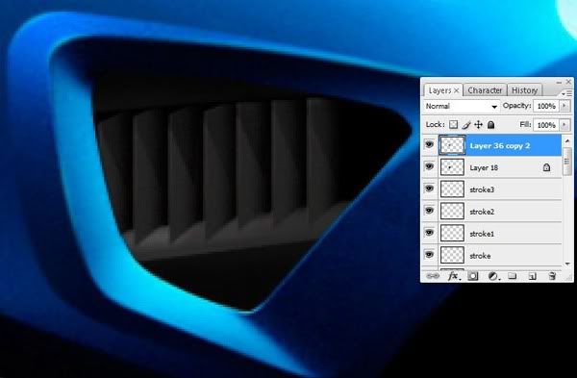Switch to the Character tab
Image resolution: width=577 pixels, height=378 pixels.
pyautogui.click(x=485, y=90)
